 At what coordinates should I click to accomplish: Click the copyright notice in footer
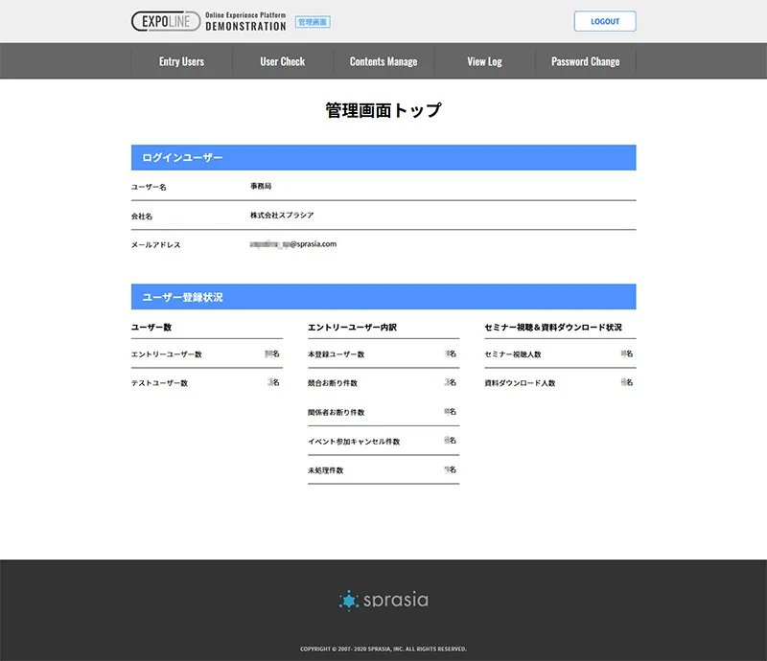coord(383,649)
